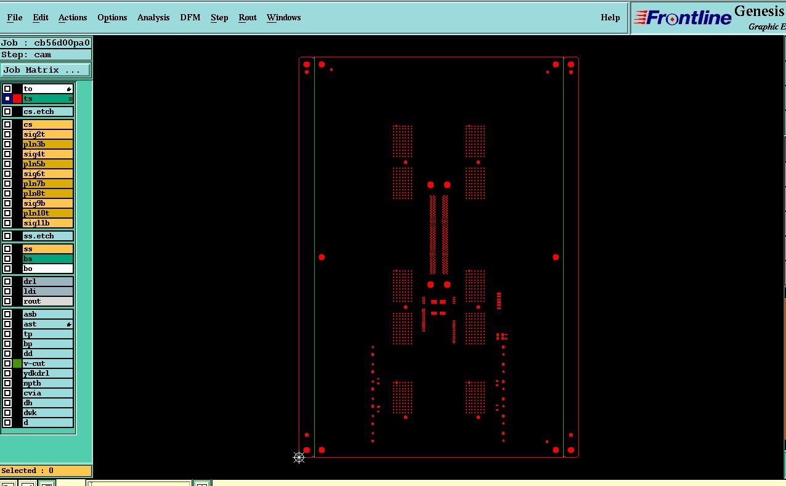Select the sig4t layer name
This screenshot has height=486, width=786.
[48, 154]
